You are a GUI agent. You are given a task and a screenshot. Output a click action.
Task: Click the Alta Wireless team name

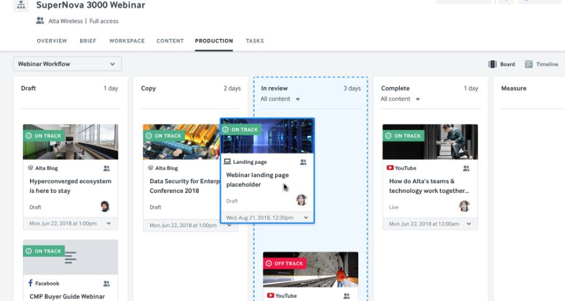pyautogui.click(x=66, y=21)
